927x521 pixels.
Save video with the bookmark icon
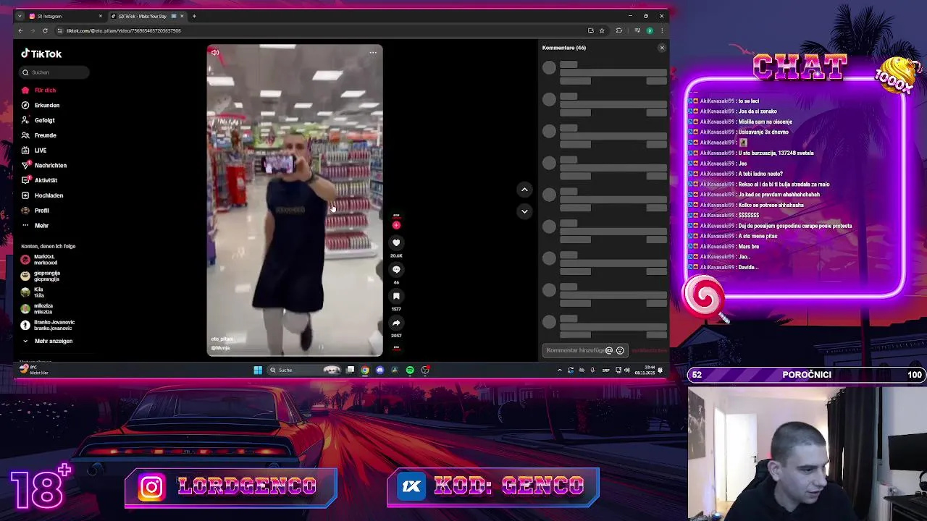point(396,296)
